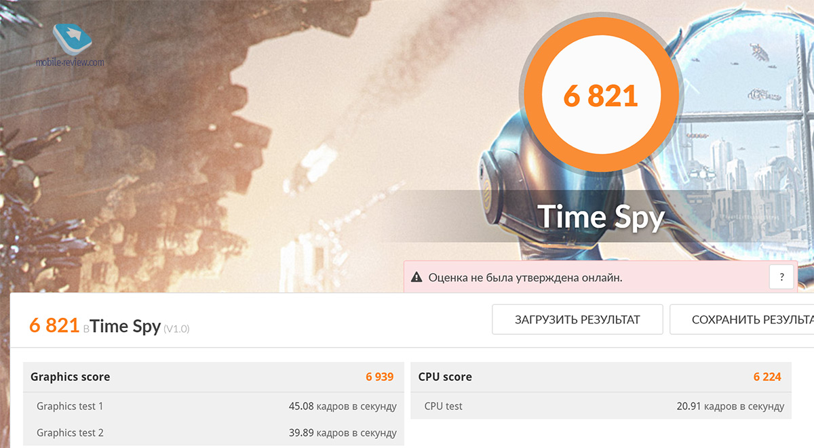The image size is (814, 448).
Task: Click the orange 6 821 score beside heading
Action: (x=54, y=326)
